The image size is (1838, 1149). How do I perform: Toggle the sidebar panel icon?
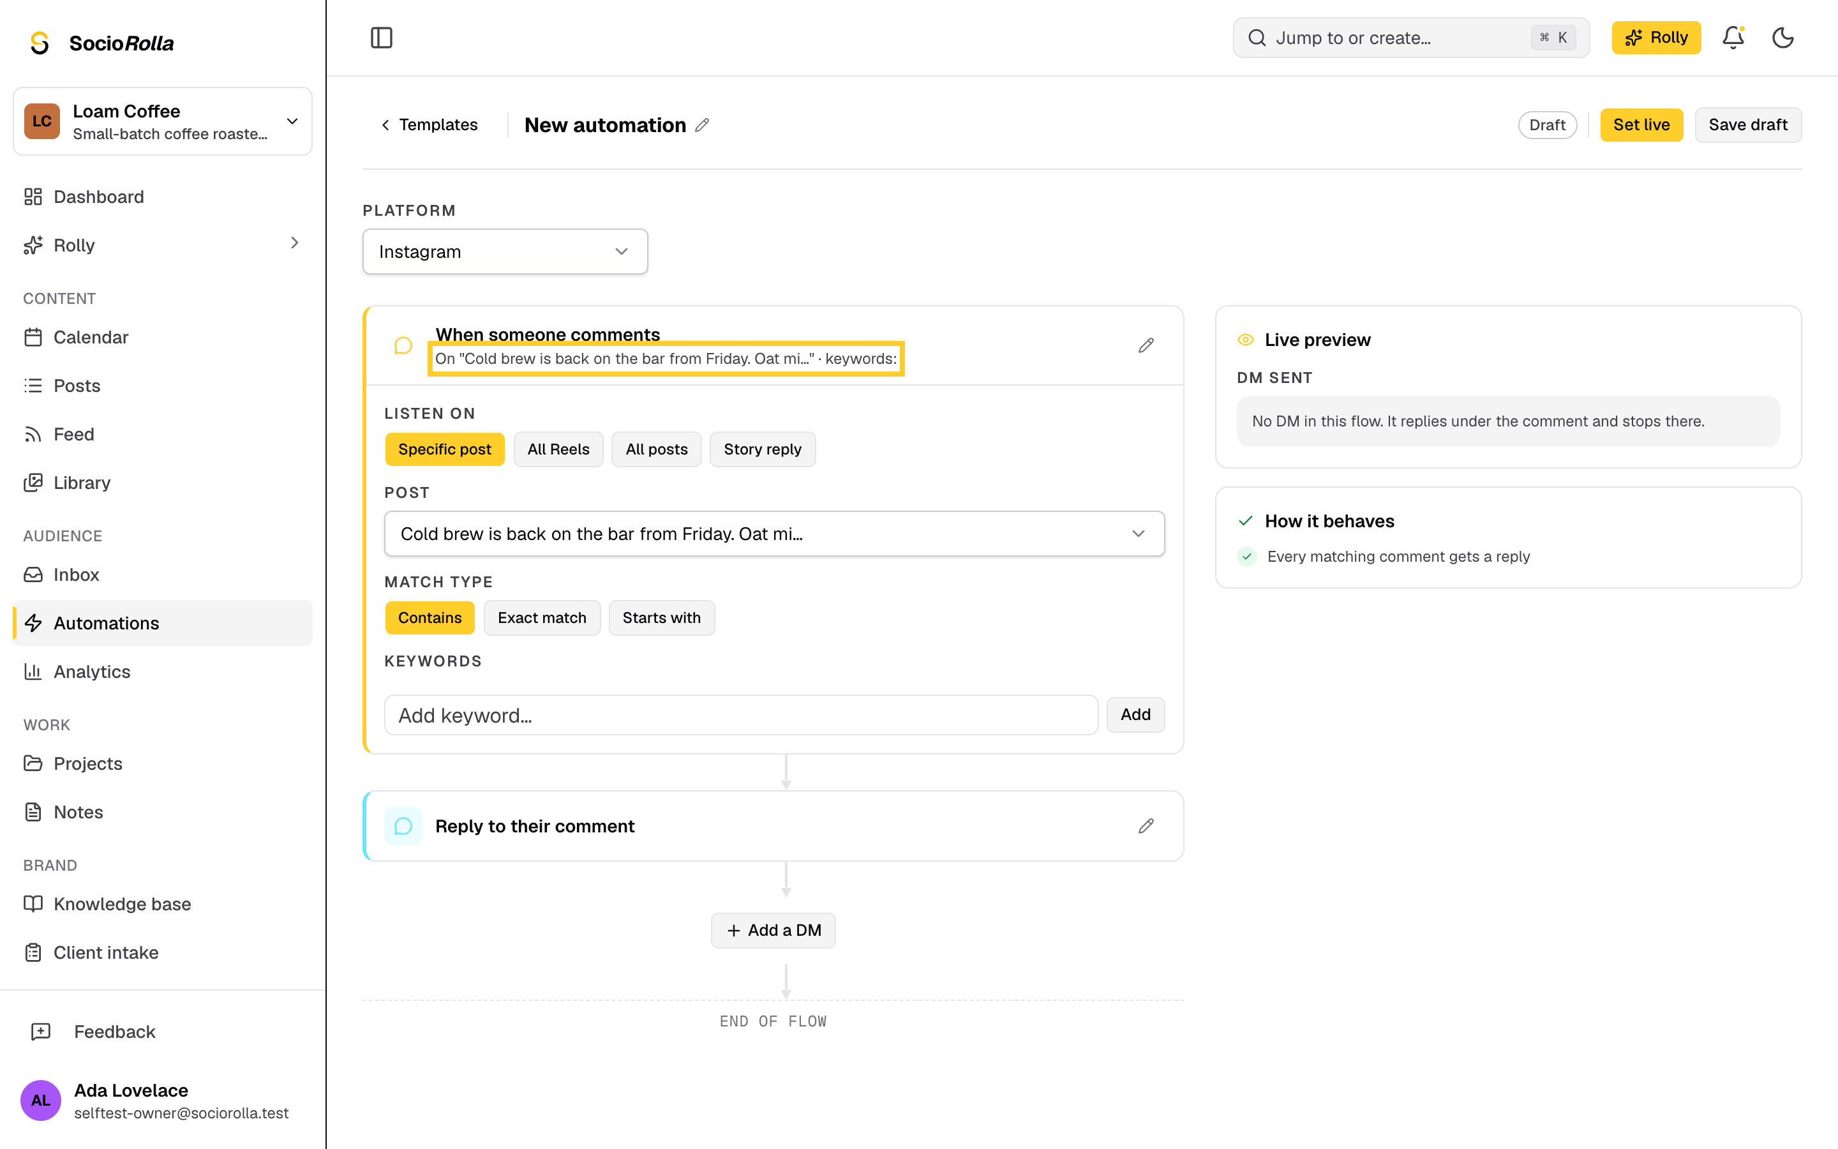[x=381, y=38]
